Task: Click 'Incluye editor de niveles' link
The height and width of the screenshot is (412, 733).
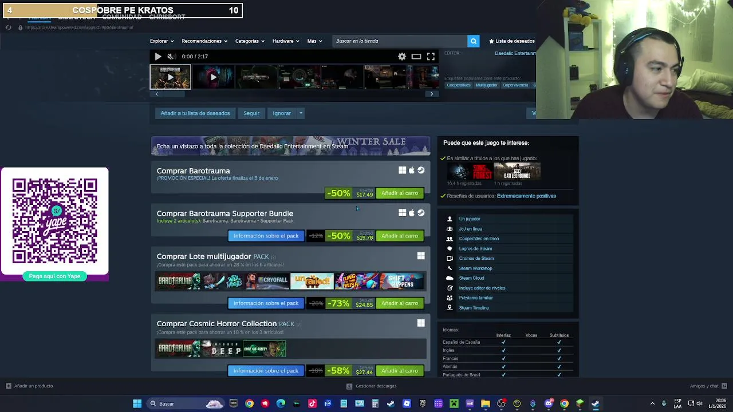Action: 482,288
